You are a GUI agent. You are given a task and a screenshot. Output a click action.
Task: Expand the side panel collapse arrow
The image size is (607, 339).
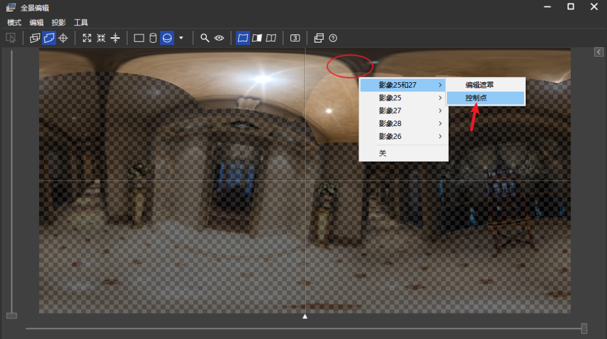(599, 52)
